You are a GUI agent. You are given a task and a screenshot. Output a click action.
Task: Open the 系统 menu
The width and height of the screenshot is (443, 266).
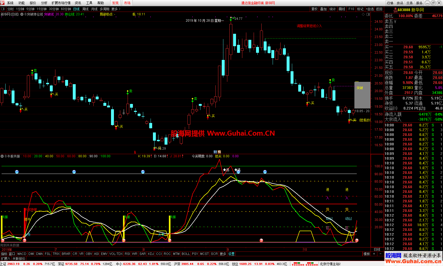tap(10, 3)
